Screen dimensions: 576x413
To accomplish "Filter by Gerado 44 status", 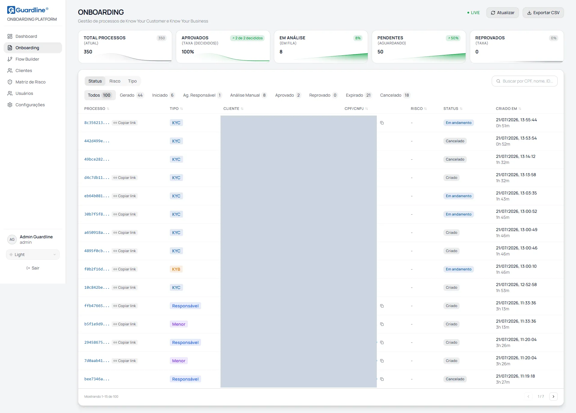I will point(131,95).
